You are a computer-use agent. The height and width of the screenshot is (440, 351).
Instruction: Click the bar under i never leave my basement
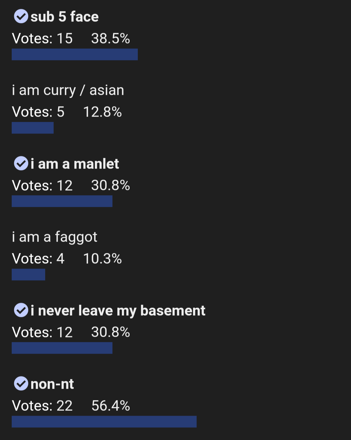(x=62, y=348)
